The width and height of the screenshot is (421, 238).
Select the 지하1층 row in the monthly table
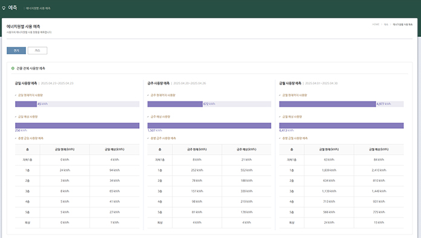tap(341, 159)
